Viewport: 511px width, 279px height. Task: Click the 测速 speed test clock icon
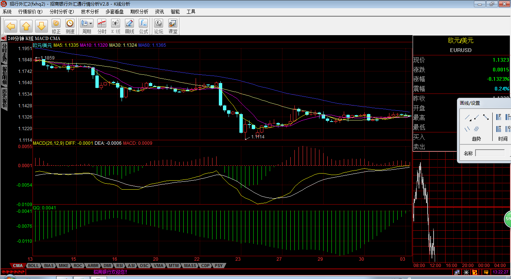(70, 26)
